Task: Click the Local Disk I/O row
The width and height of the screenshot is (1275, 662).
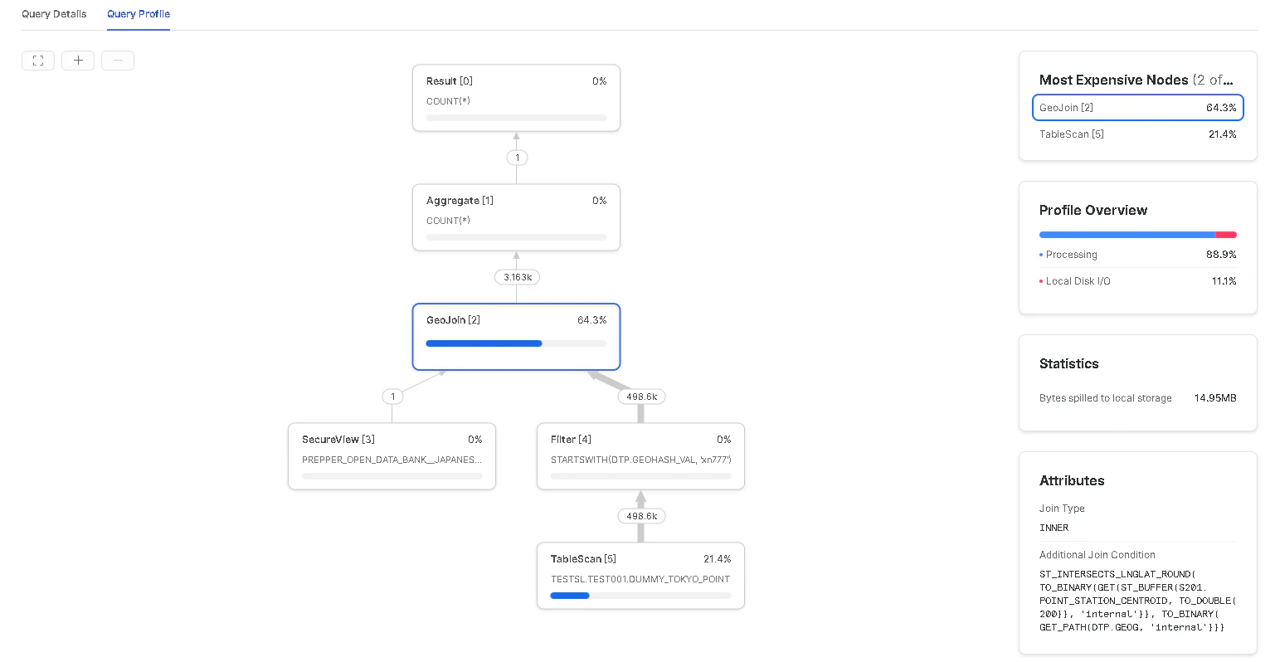Action: coord(1137,281)
